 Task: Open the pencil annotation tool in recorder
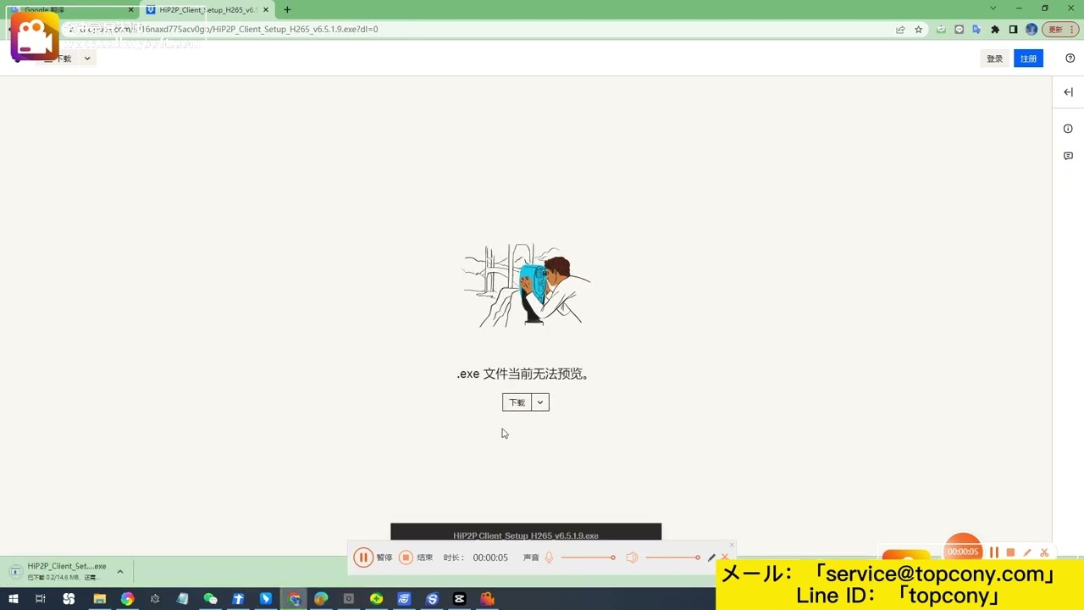point(711,557)
